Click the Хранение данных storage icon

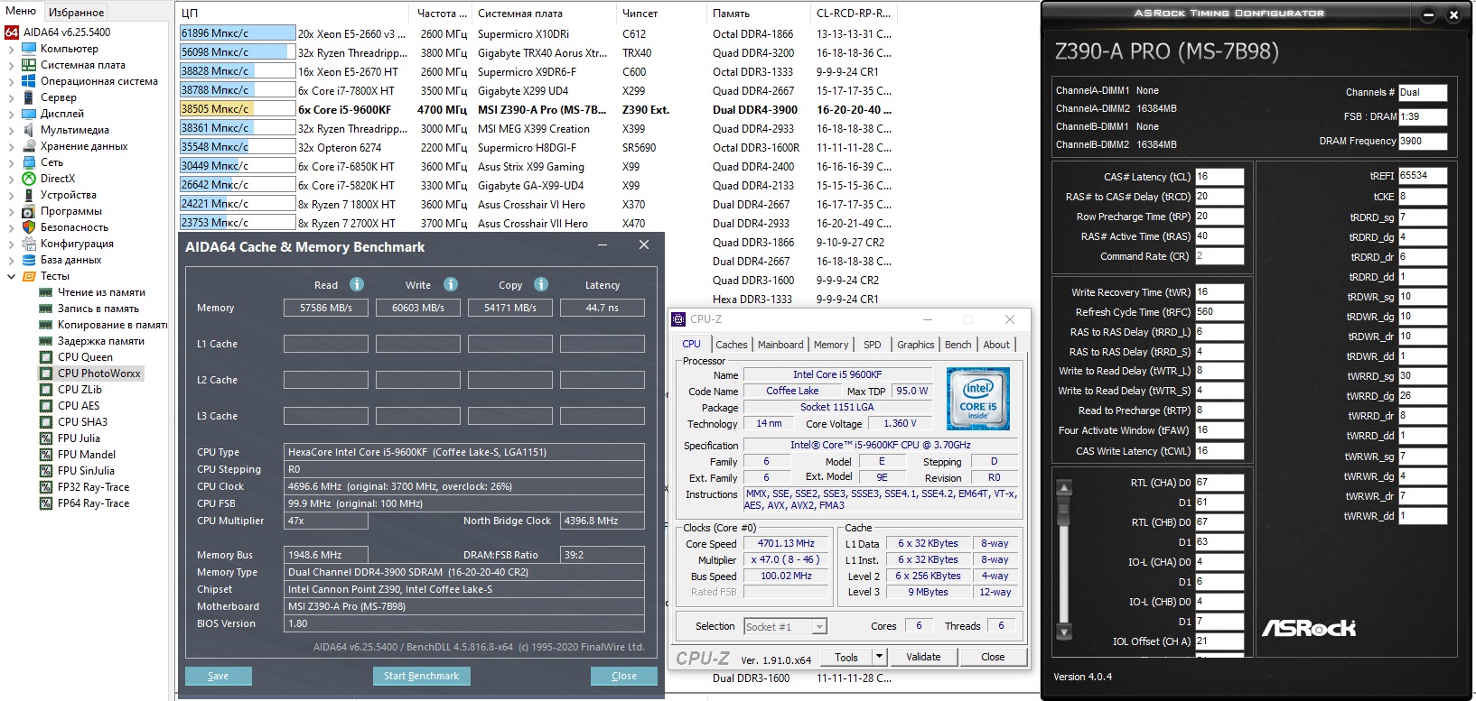[x=29, y=146]
